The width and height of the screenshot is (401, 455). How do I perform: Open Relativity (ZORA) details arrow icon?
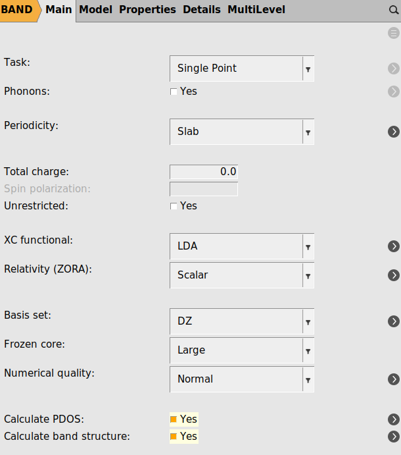click(394, 275)
